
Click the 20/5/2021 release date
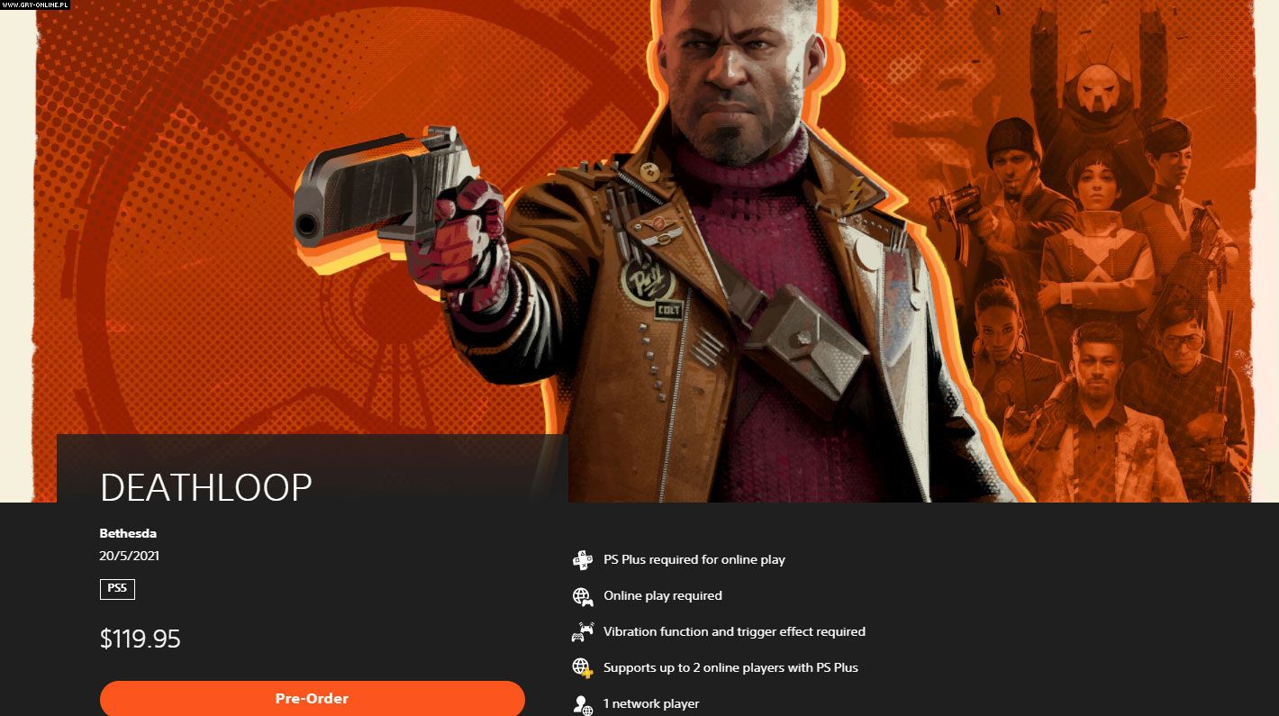[129, 556]
